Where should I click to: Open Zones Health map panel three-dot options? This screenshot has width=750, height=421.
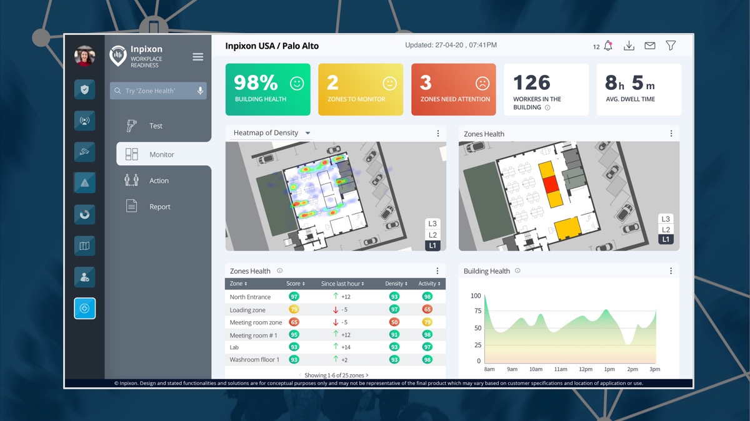(x=671, y=133)
